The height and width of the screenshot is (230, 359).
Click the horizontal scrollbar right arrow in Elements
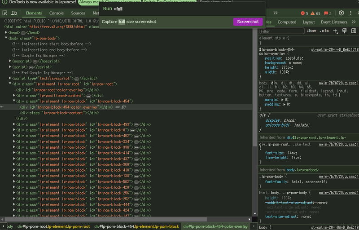click(250, 219)
